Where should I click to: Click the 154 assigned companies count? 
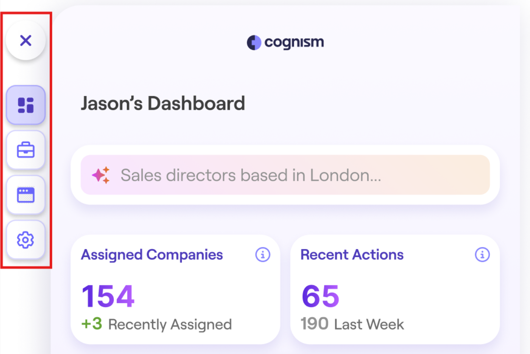tap(108, 296)
